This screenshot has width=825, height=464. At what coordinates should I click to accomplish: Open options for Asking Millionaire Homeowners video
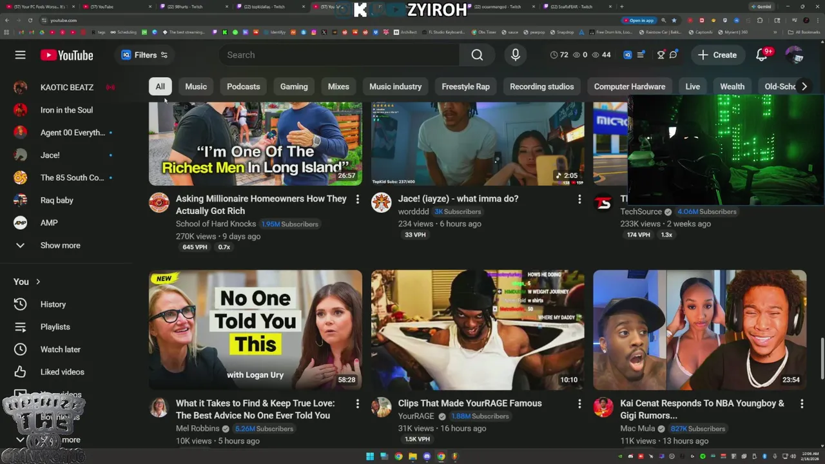coord(357,200)
